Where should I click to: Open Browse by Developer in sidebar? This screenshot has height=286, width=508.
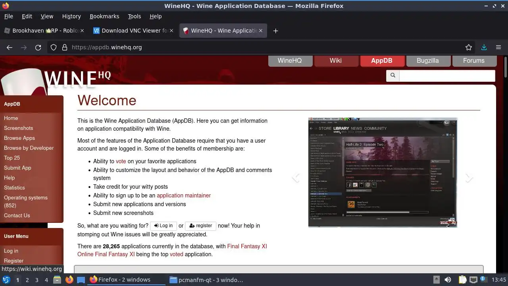[x=29, y=148]
